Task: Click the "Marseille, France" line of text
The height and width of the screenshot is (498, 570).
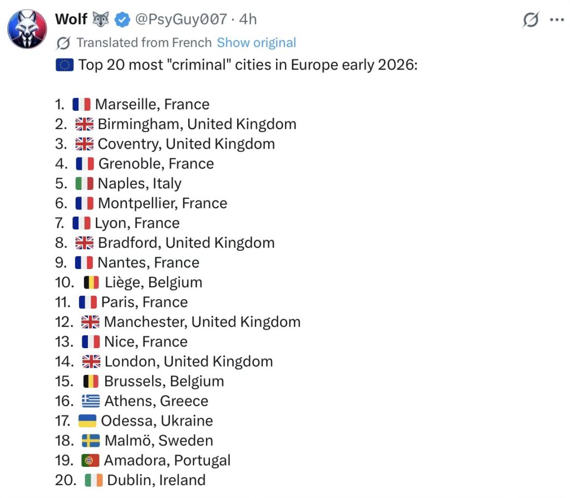Action: [x=152, y=104]
